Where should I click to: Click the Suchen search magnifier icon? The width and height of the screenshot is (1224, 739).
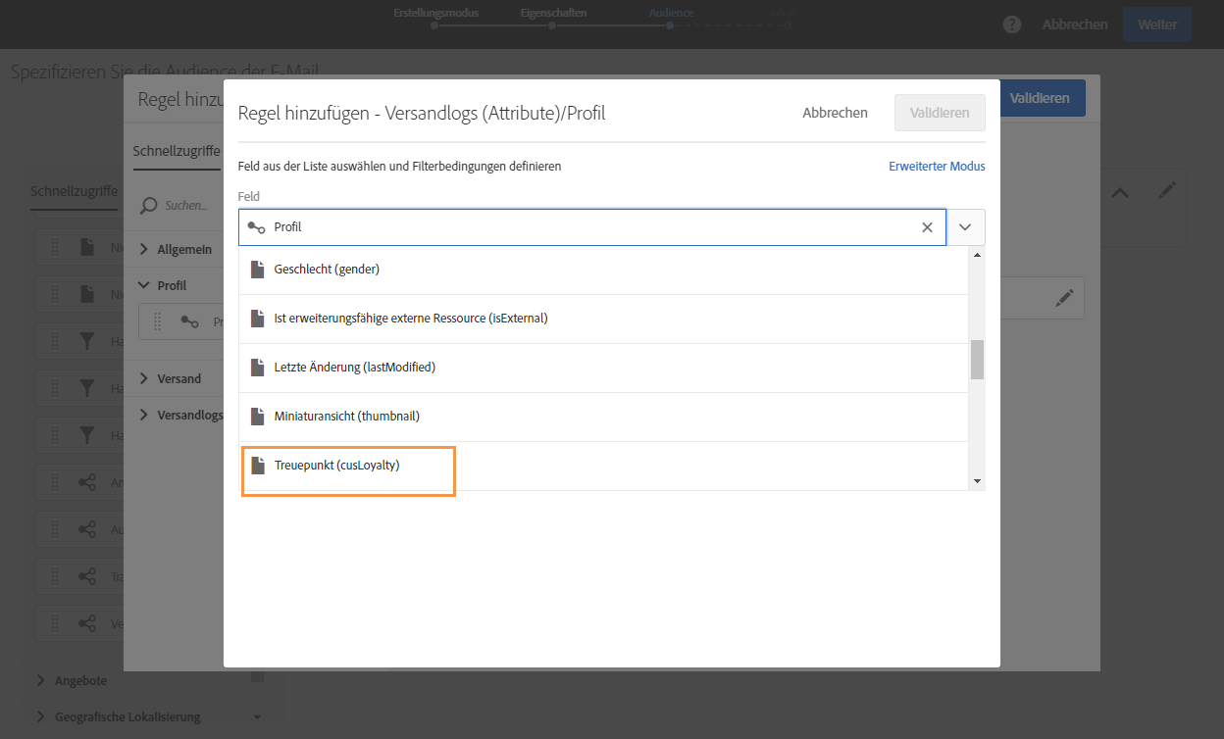(x=149, y=206)
